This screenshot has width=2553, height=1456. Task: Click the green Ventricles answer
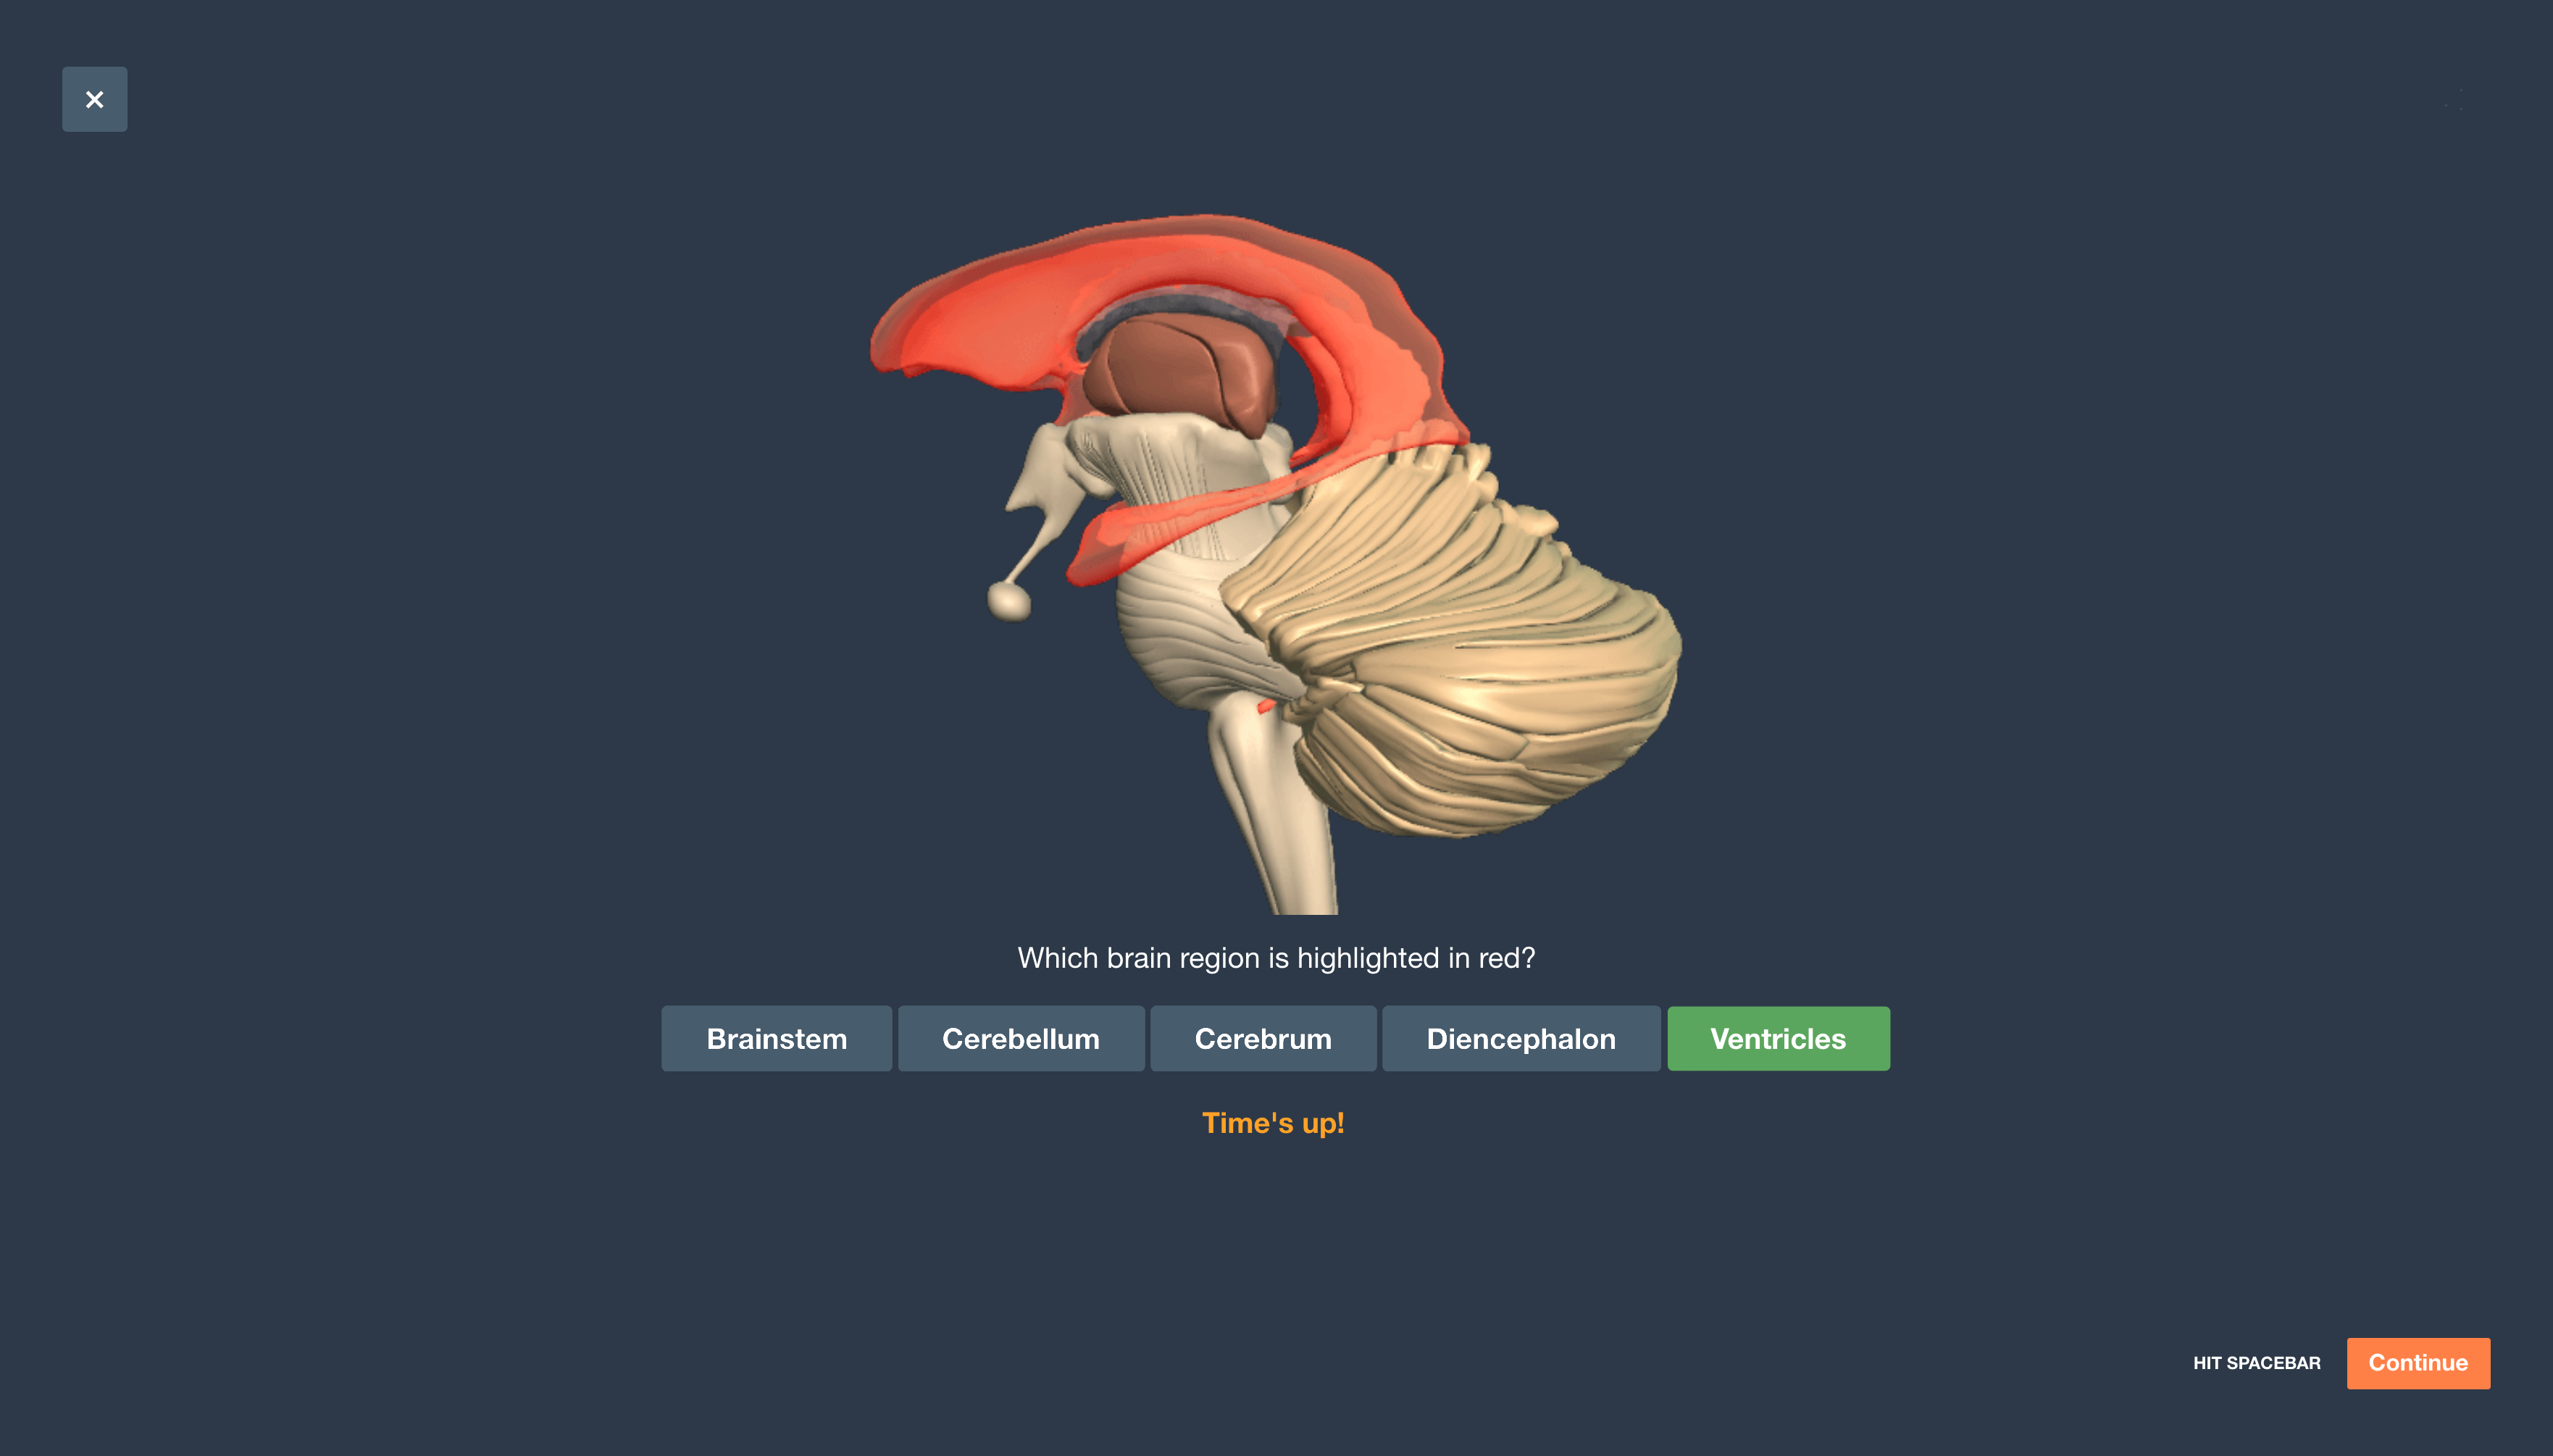coord(1777,1038)
